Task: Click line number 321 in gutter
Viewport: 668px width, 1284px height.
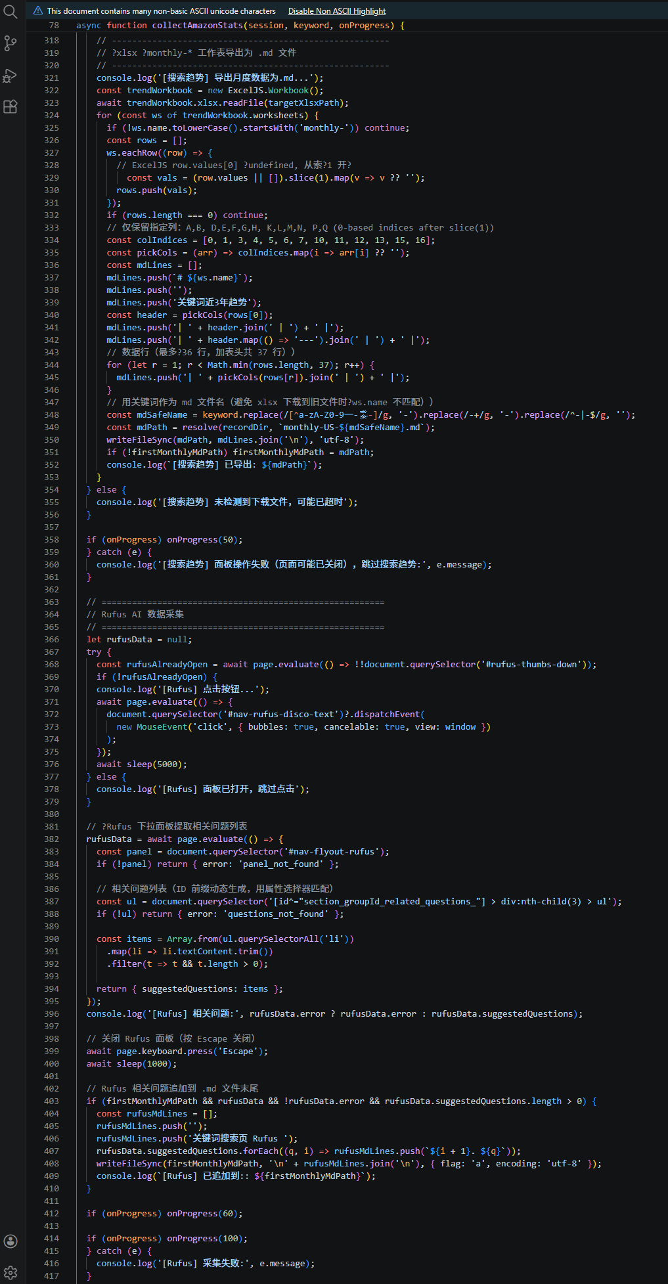Action: click(51, 78)
